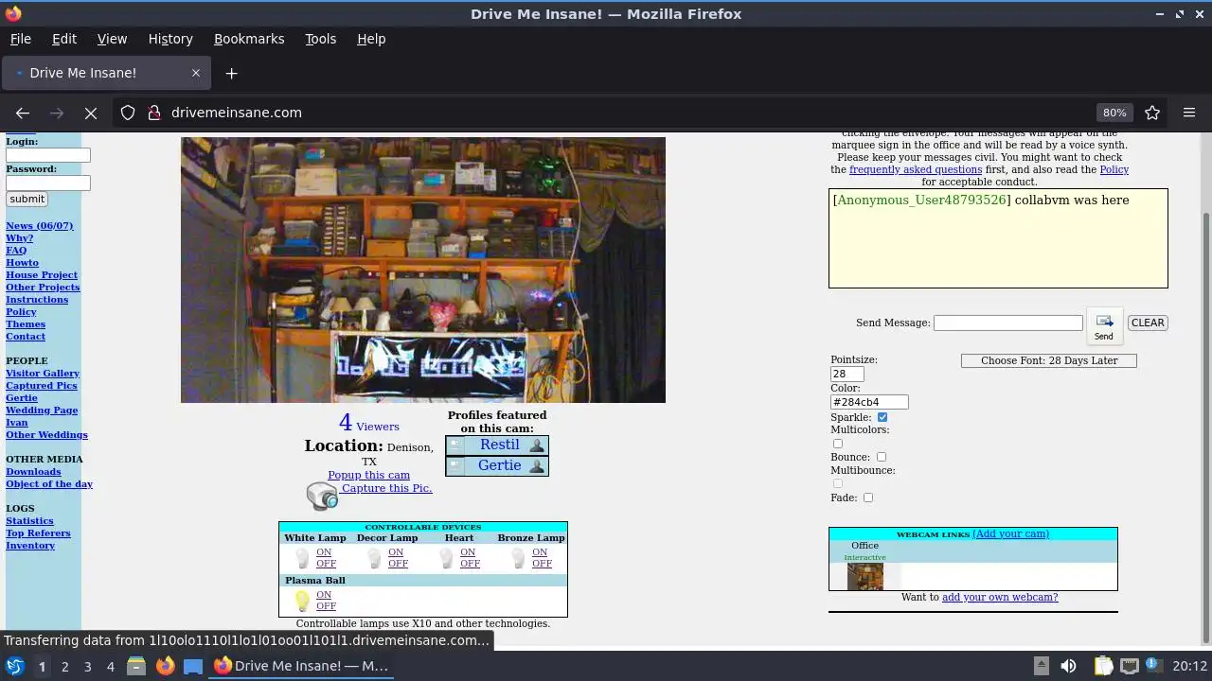
Task: Turn the Bronze Lamp ON
Action: point(540,552)
